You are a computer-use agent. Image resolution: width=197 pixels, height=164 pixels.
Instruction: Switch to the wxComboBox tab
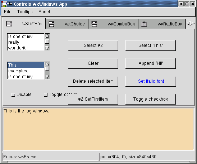click(x=113, y=24)
